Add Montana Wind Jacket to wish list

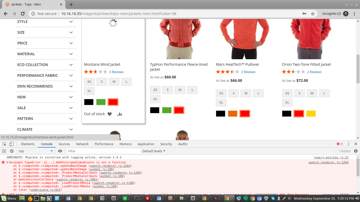point(110,114)
